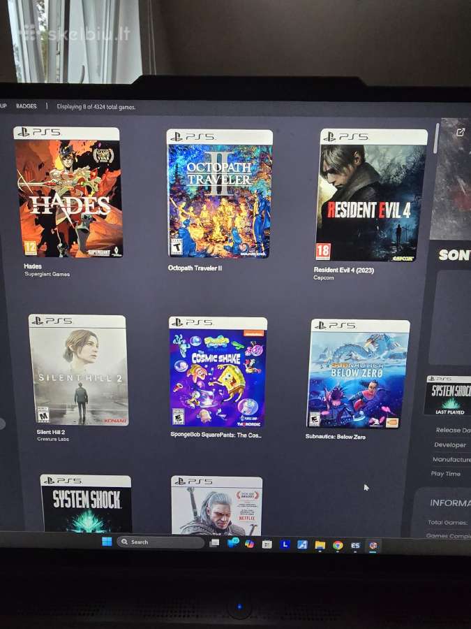Open the Windows Start menu

[107, 542]
